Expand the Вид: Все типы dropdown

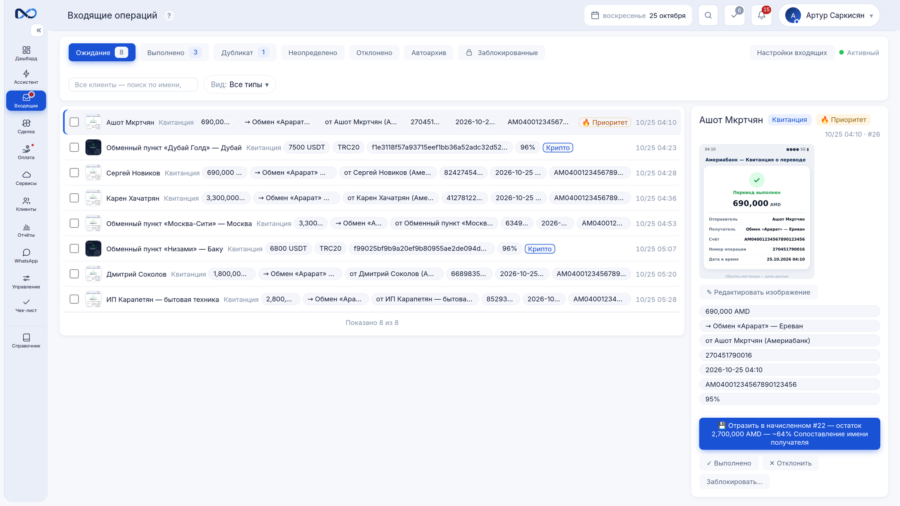[x=240, y=85]
